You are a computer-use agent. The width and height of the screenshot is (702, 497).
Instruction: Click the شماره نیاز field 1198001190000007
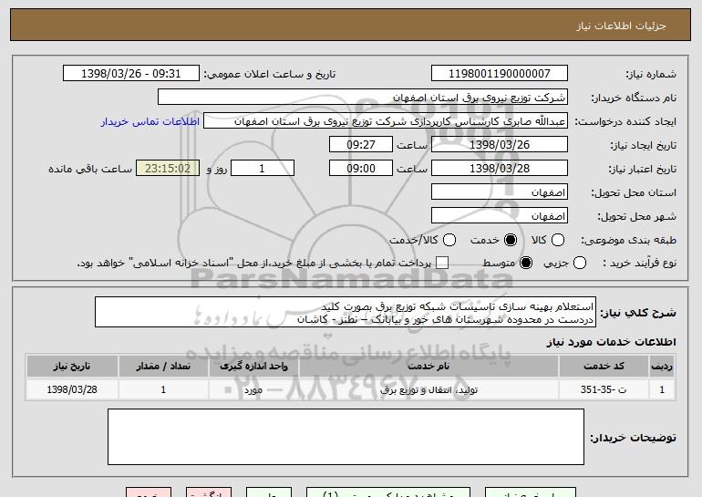tap(500, 74)
